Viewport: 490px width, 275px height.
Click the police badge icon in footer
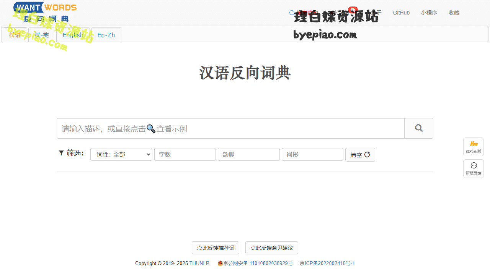pos(220,264)
